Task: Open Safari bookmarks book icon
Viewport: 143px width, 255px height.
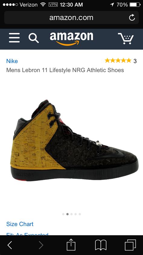Action: [x=101, y=245]
